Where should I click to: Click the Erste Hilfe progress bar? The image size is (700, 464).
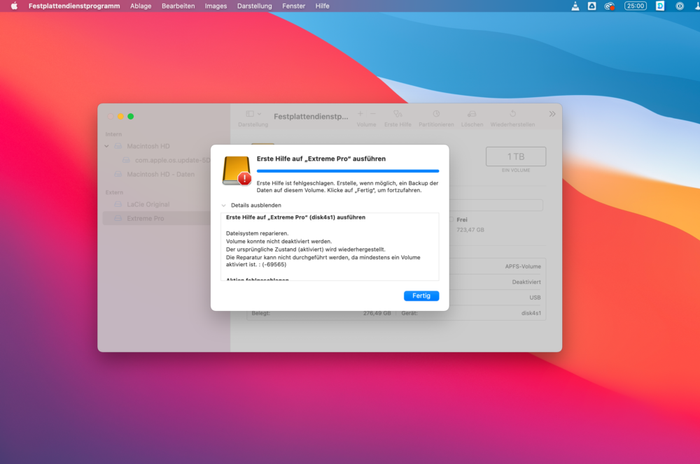(x=348, y=171)
